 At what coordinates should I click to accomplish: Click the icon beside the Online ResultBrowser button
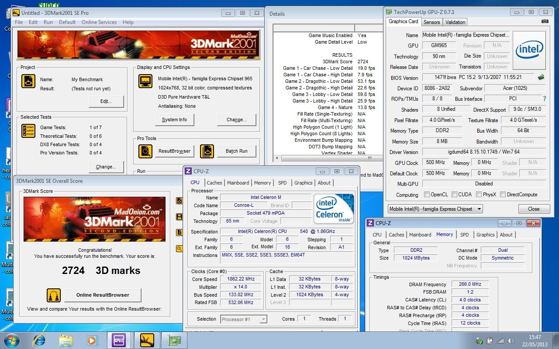pos(54,295)
